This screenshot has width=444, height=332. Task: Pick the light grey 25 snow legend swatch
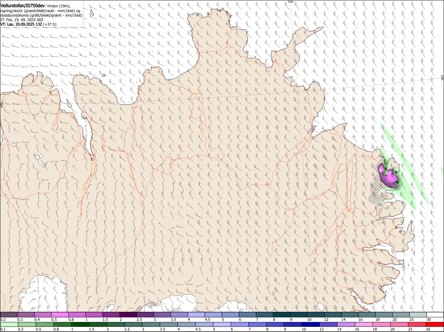pos(418,315)
